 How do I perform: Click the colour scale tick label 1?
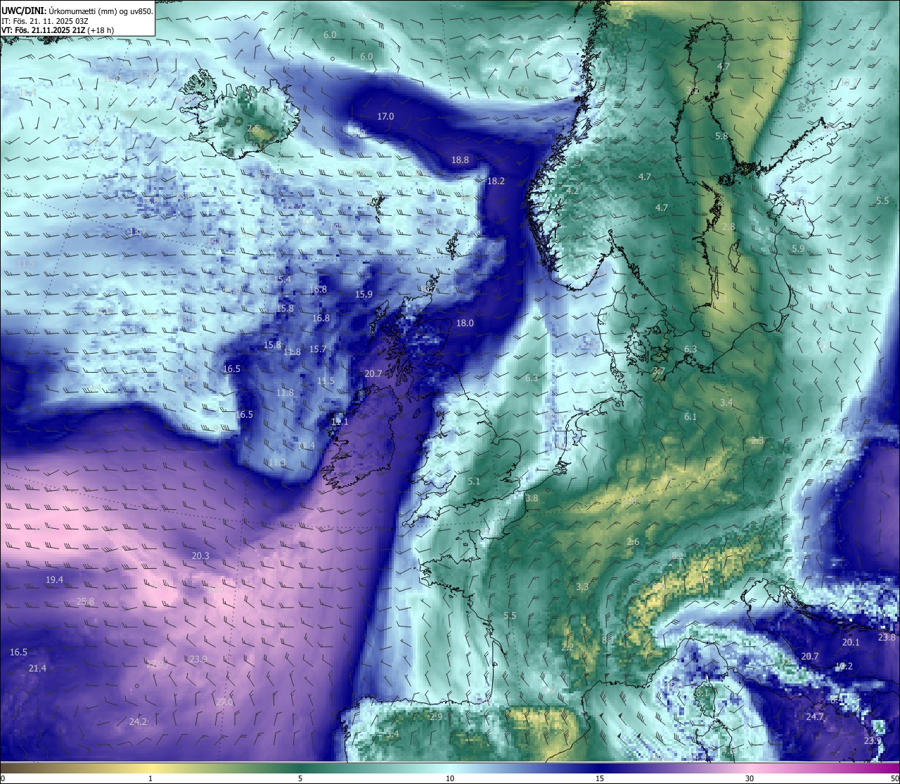point(150,778)
